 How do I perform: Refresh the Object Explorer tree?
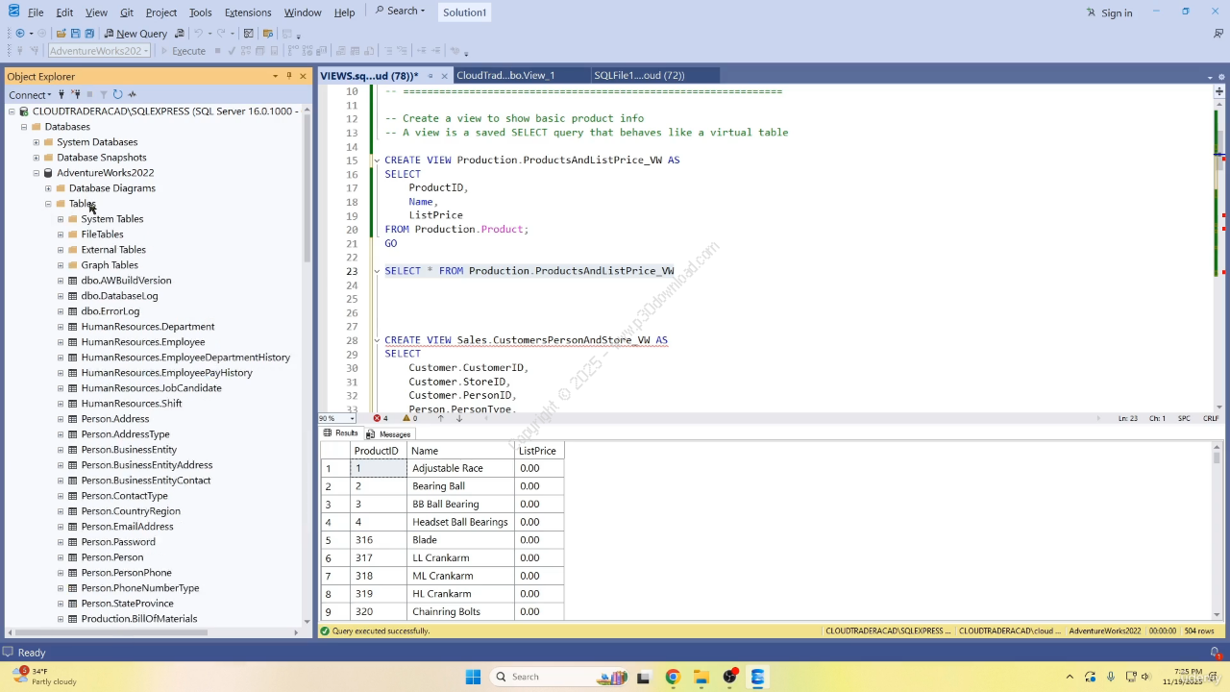(x=117, y=94)
